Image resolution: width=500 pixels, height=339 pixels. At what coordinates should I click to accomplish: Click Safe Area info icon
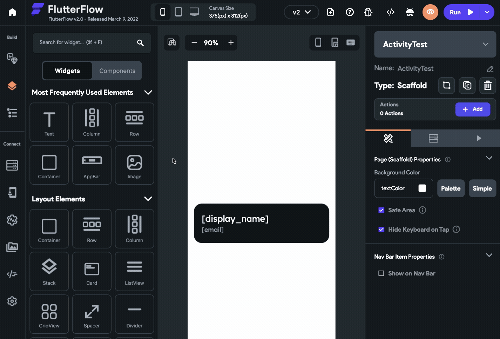[423, 210]
